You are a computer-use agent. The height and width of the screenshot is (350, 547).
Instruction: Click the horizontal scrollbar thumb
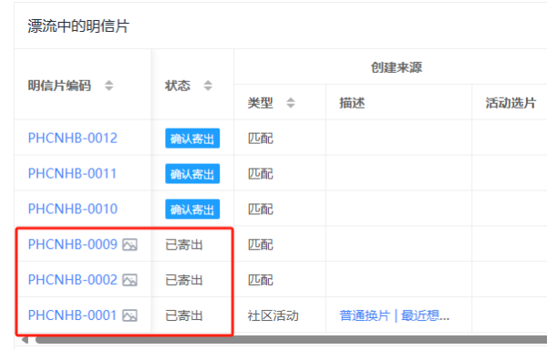292,339
